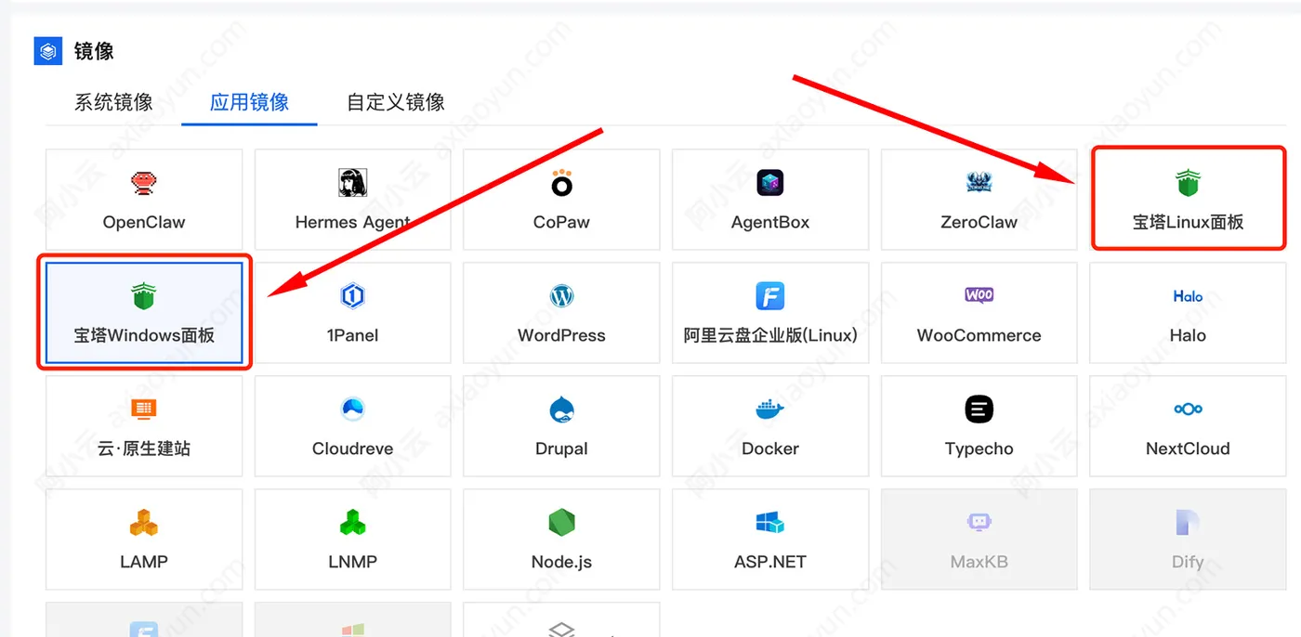Switch to the 自定义镜像 tab
The width and height of the screenshot is (1301, 637).
(396, 101)
